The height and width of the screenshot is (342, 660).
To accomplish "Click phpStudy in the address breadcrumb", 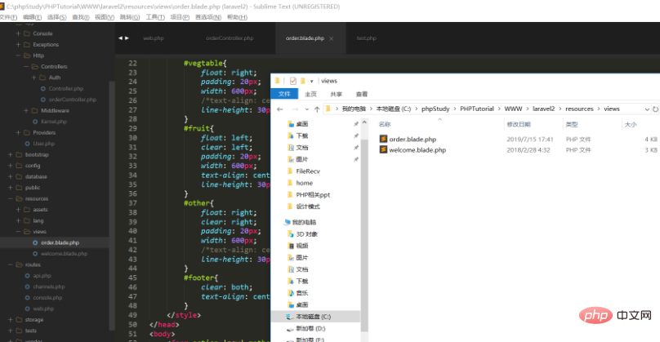I will [435, 109].
